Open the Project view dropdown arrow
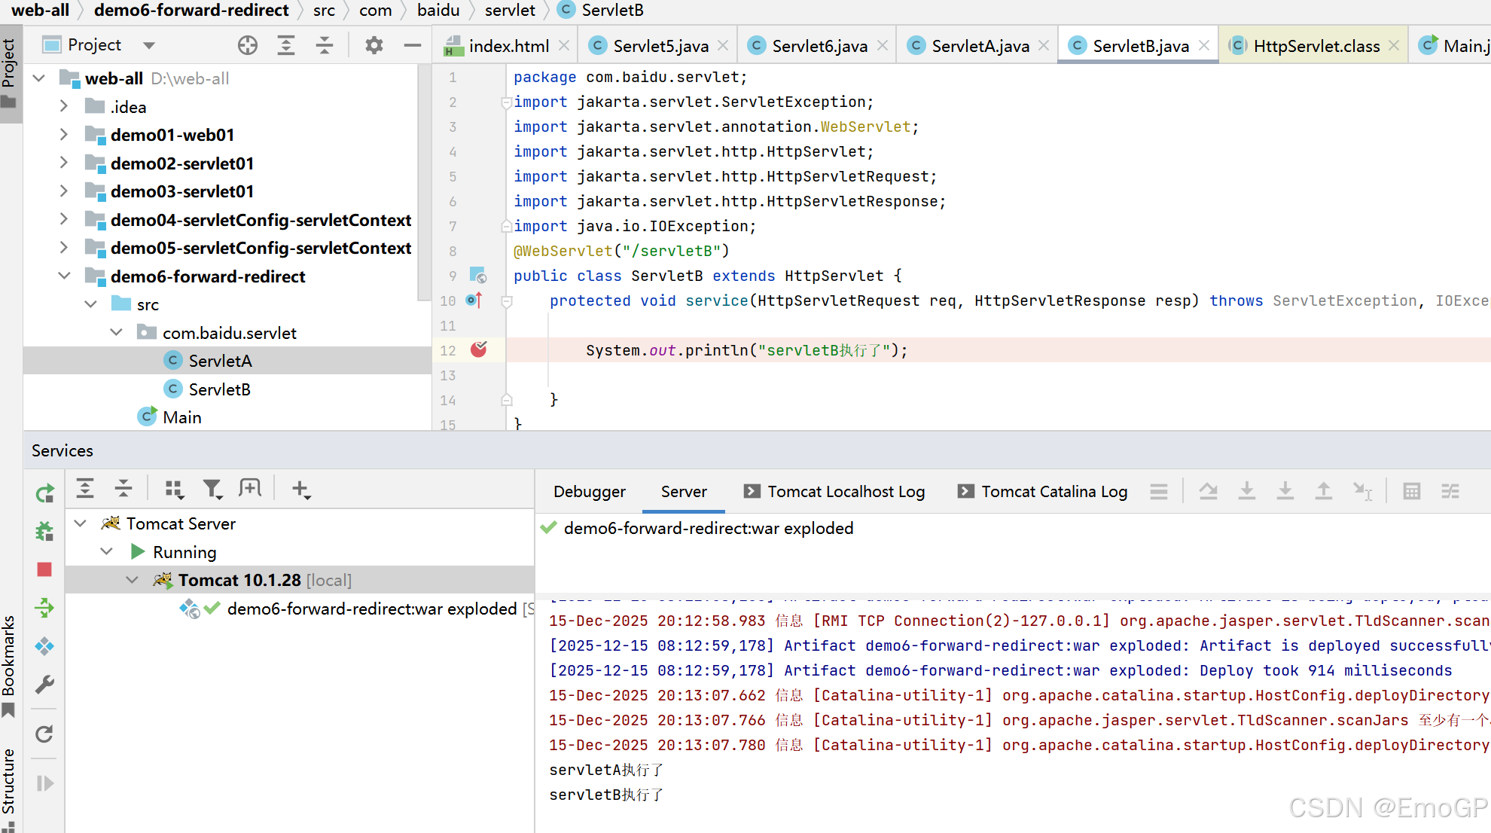This screenshot has width=1491, height=833. pyautogui.click(x=149, y=45)
